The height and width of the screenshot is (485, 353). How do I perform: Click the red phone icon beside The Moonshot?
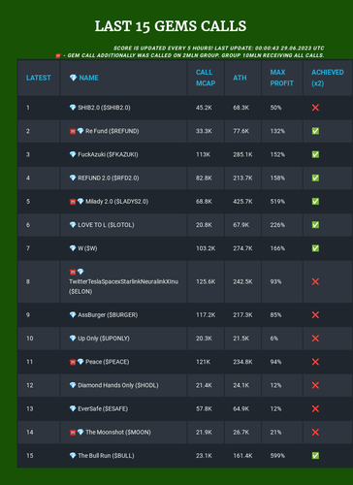pyautogui.click(x=73, y=433)
